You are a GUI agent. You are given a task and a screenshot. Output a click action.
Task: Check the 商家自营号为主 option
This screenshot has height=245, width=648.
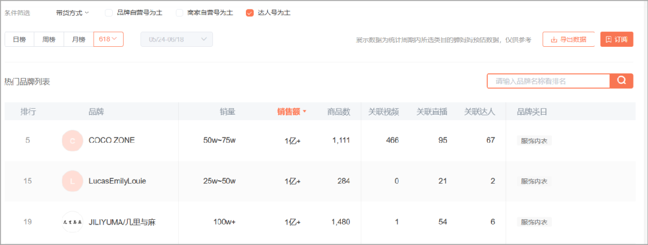point(179,13)
